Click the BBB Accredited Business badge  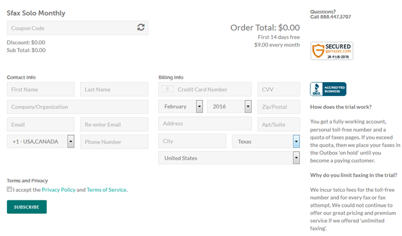(x=328, y=89)
